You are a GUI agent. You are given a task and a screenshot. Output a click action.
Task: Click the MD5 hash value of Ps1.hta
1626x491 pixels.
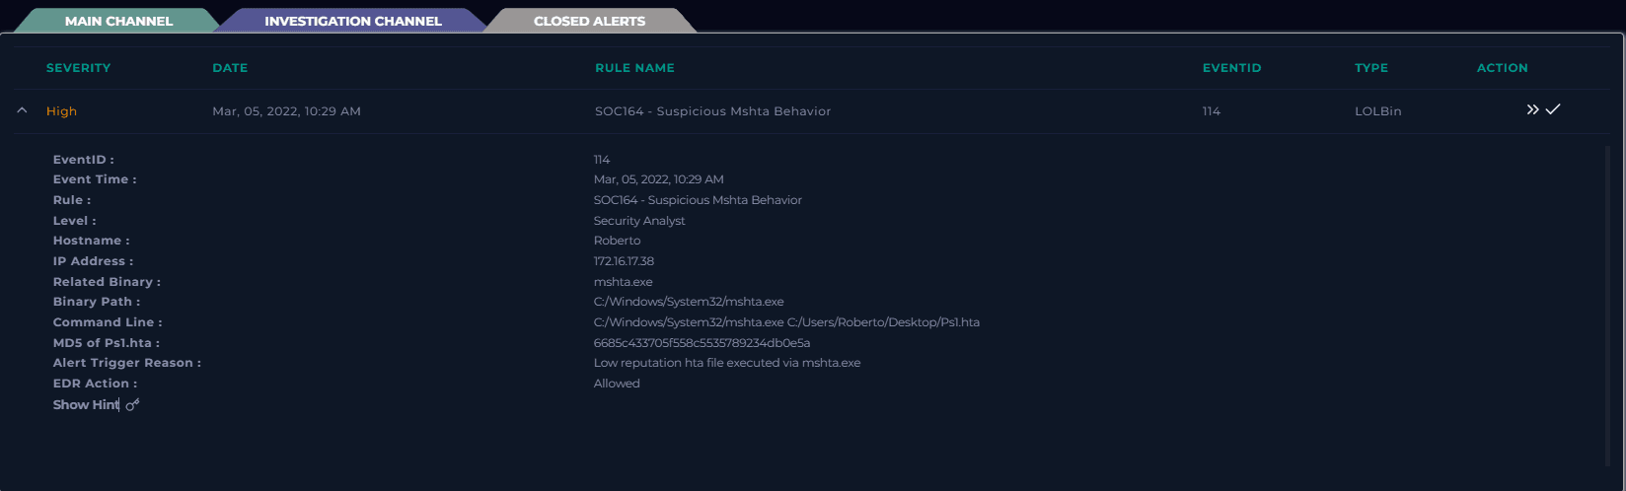pos(702,343)
